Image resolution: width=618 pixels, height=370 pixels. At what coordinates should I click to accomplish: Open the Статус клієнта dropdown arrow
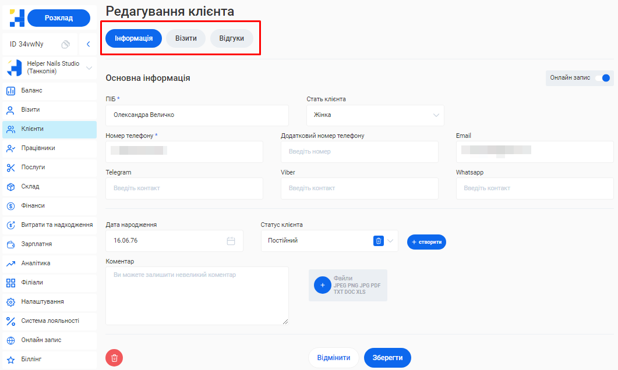pos(390,241)
